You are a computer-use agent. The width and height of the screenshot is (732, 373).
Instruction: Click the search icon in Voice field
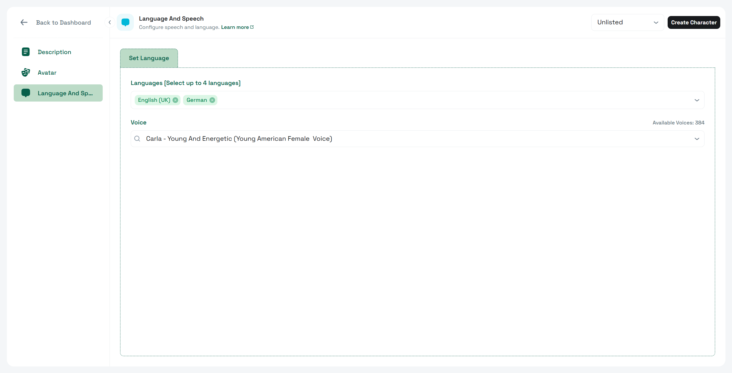pyautogui.click(x=137, y=139)
